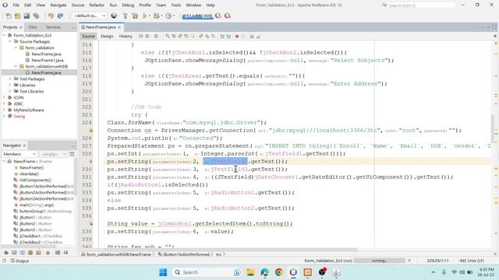Click the Redo arrow in main toolbar
The image size is (499, 280).
point(60,16)
